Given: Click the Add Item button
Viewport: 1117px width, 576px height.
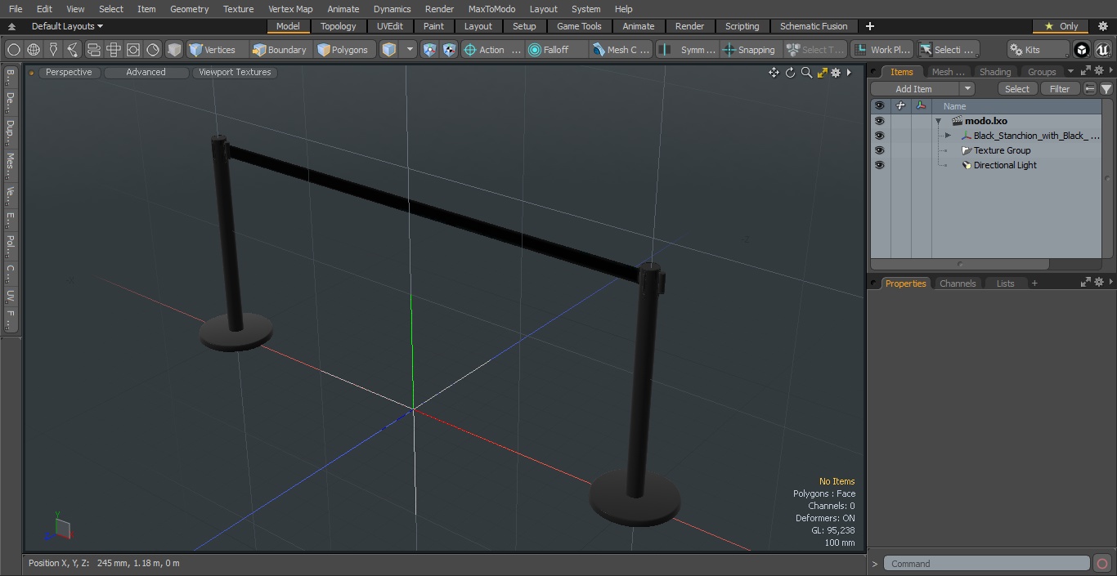Looking at the screenshot, I should (914, 89).
